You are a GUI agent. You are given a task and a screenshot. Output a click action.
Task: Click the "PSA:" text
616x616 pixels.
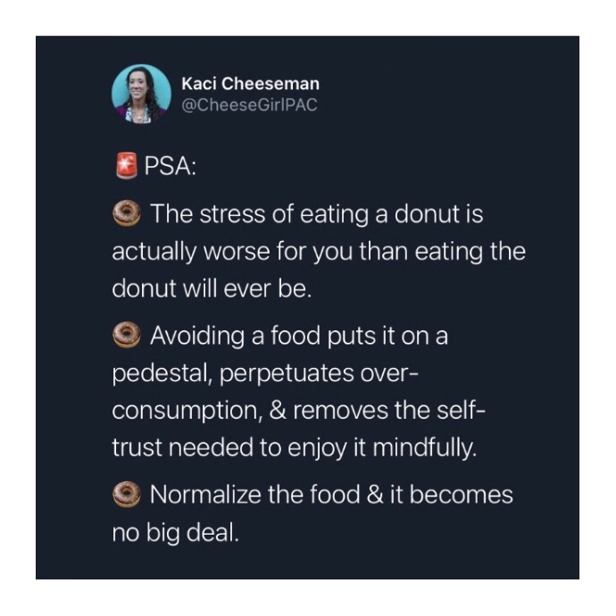click(171, 167)
